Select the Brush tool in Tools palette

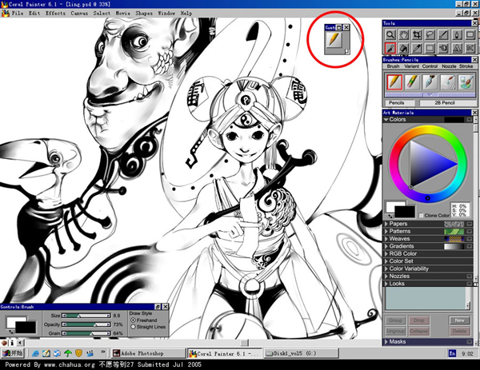(390, 48)
